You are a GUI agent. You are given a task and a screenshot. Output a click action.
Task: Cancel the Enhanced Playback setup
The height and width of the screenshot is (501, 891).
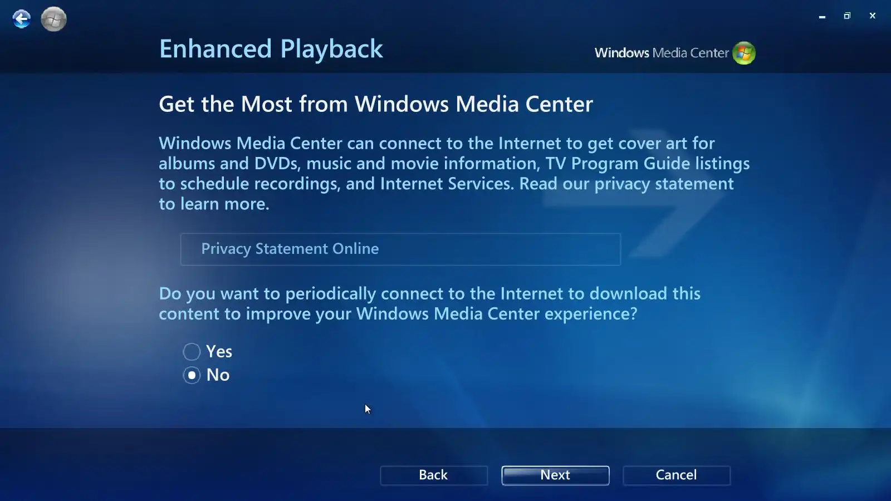tap(677, 475)
